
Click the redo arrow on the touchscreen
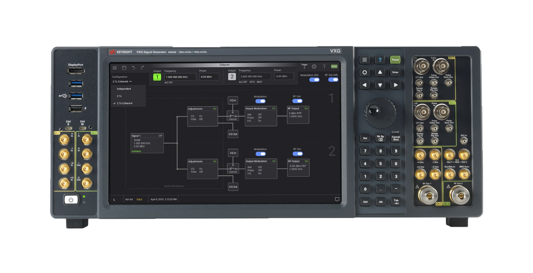(142, 68)
